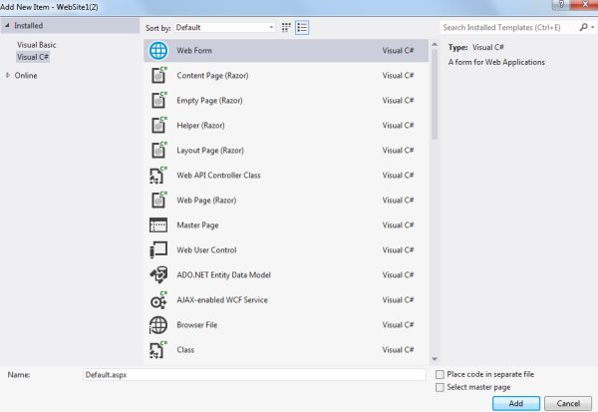
Task: Click the Master Page template icon
Action: 158,224
